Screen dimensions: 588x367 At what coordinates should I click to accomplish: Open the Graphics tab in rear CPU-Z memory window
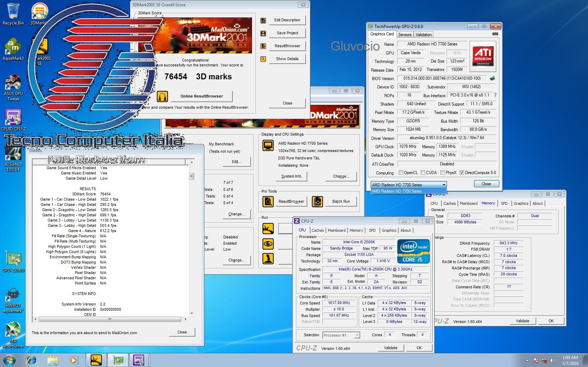pyautogui.click(x=521, y=203)
